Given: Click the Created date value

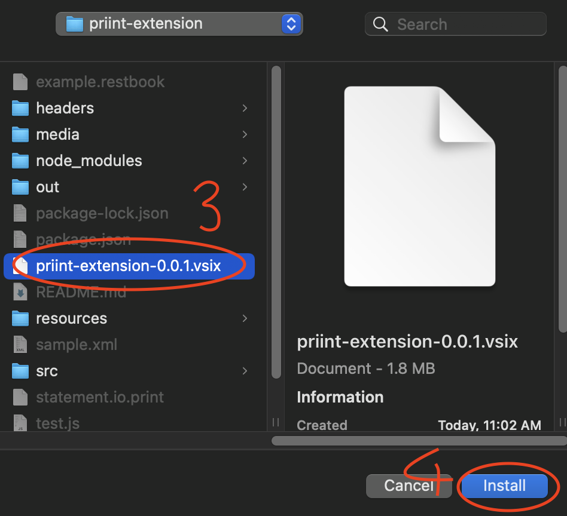Looking at the screenshot, I should pyautogui.click(x=490, y=425).
